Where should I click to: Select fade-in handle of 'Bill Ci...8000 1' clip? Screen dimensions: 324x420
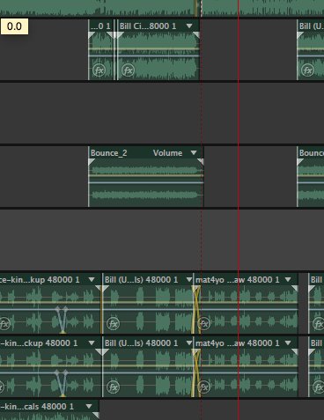tap(119, 35)
